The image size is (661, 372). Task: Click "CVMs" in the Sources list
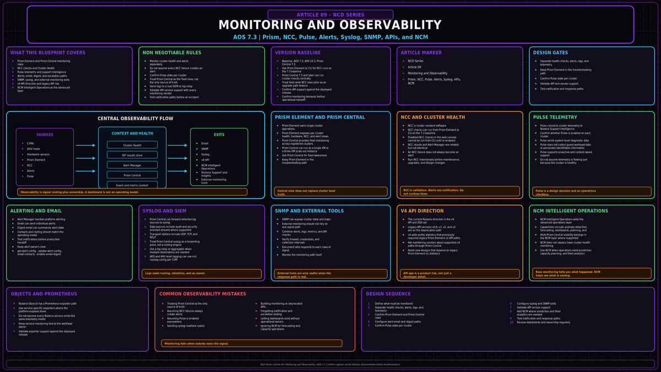(30, 143)
